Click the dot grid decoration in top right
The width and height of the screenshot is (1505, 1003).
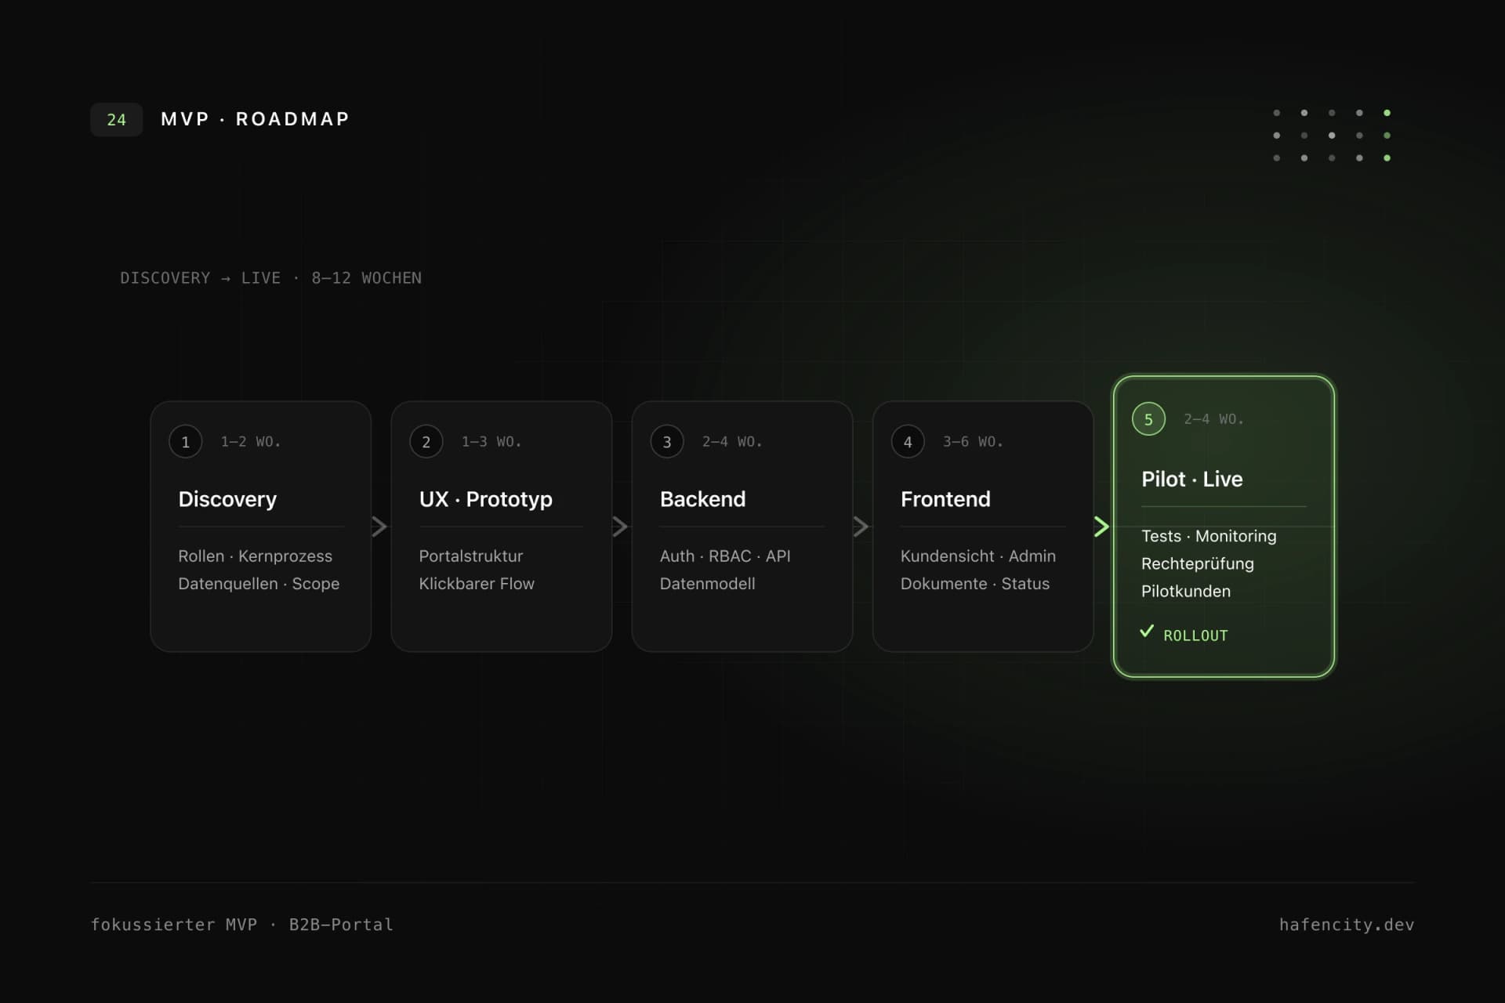[x=1332, y=136]
